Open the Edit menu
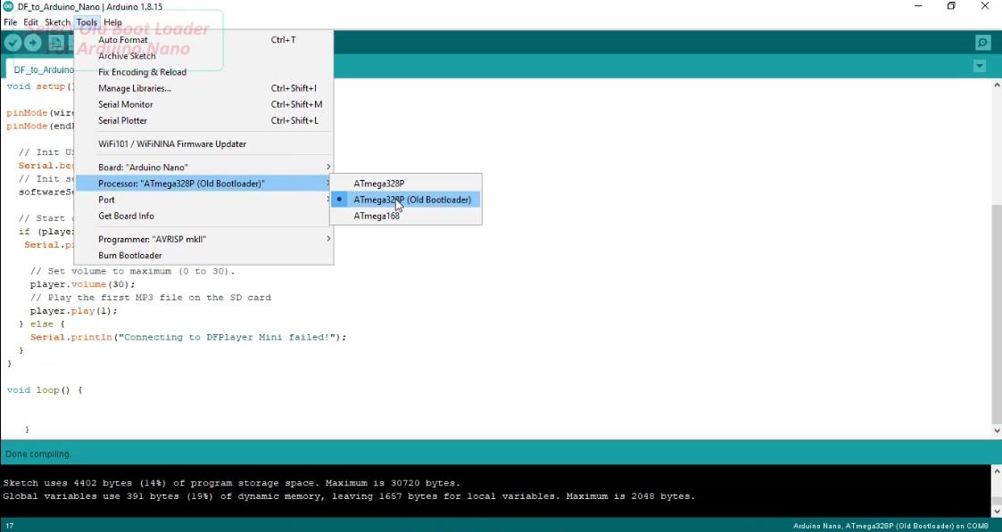The height and width of the screenshot is (532, 1002). pyautogui.click(x=30, y=22)
